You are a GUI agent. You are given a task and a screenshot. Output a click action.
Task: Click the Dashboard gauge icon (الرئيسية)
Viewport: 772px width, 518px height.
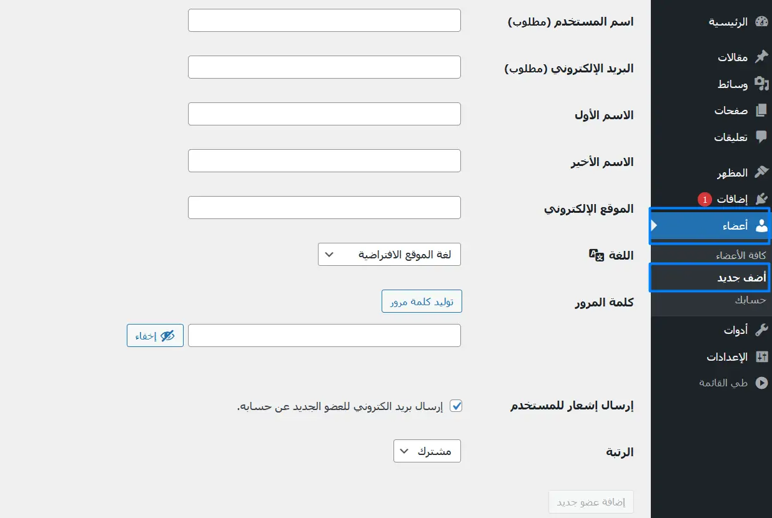pyautogui.click(x=761, y=22)
